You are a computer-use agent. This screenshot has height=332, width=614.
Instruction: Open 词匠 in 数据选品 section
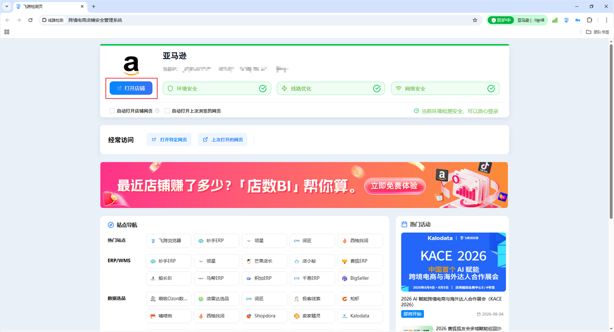pyautogui.click(x=264, y=299)
